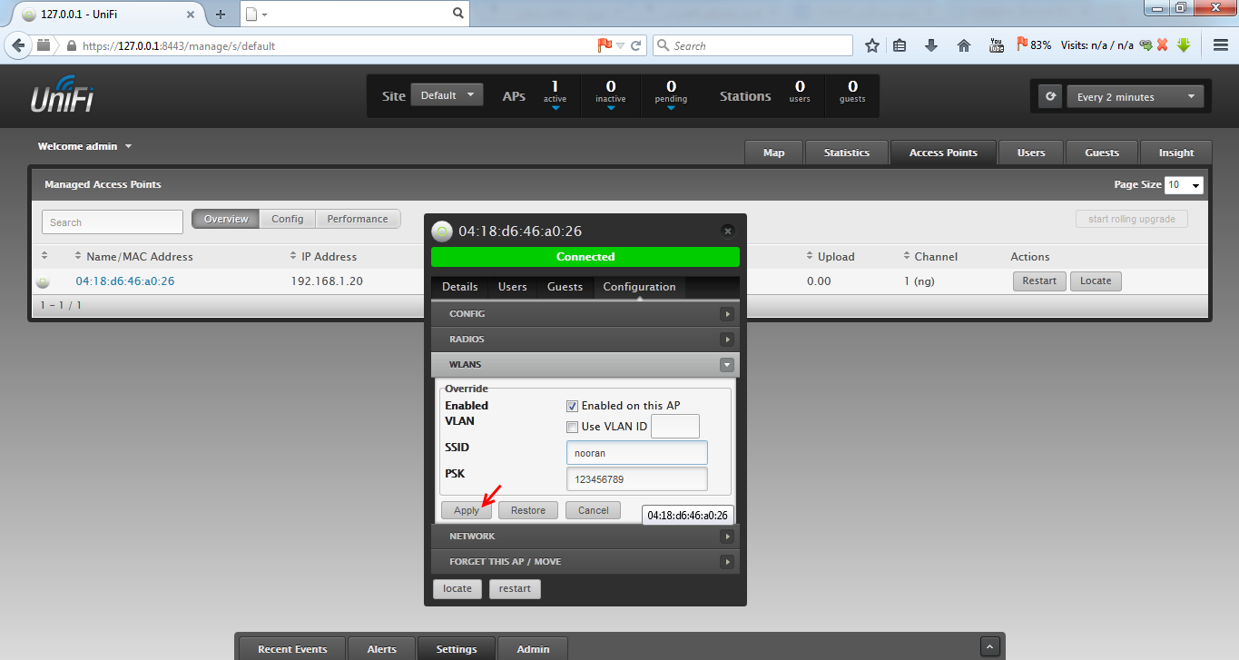Expand the pending APs arrow
Image resolution: width=1239 pixels, height=660 pixels.
pos(671,108)
